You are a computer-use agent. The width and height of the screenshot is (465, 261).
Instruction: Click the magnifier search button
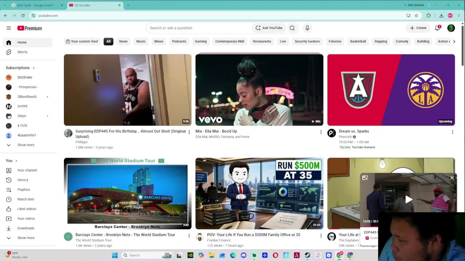(x=292, y=28)
